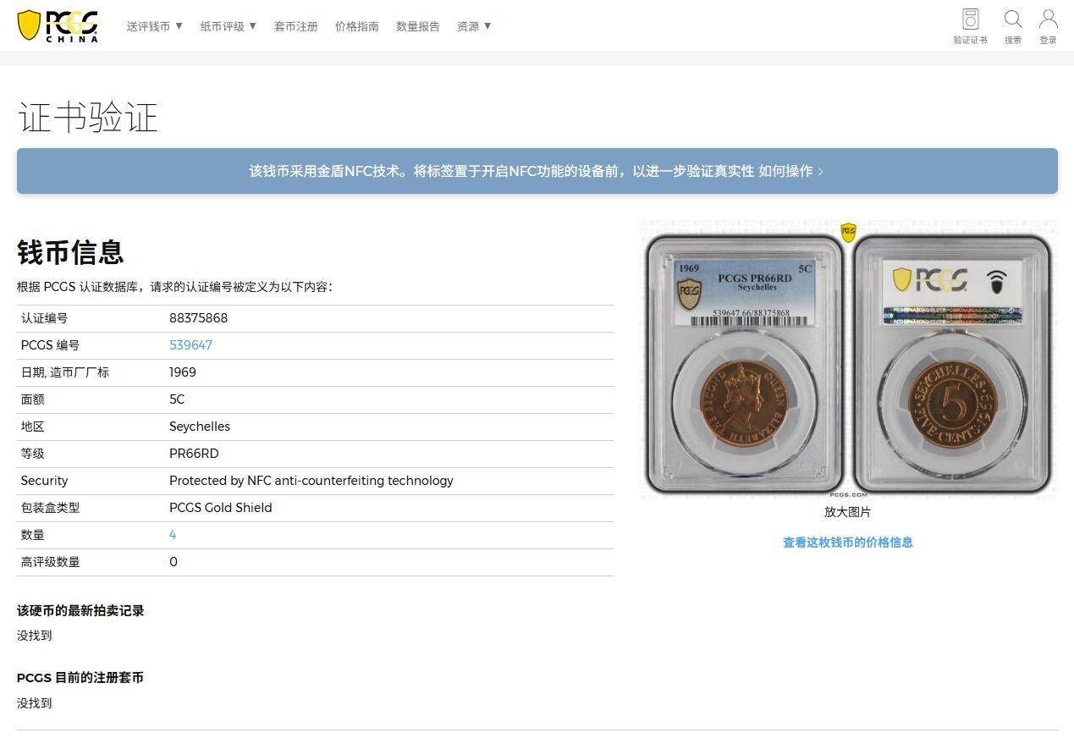1074x738 pixels.
Task: Select certificate number 88375868
Action: pyautogui.click(x=198, y=318)
